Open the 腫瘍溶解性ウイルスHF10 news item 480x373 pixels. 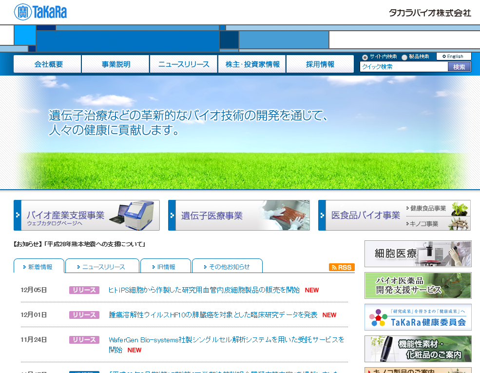(x=213, y=315)
